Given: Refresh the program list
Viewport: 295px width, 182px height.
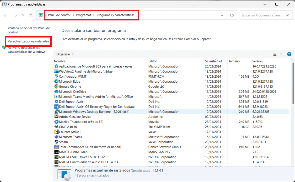Looking at the screenshot, I should pyautogui.click(x=232, y=15).
